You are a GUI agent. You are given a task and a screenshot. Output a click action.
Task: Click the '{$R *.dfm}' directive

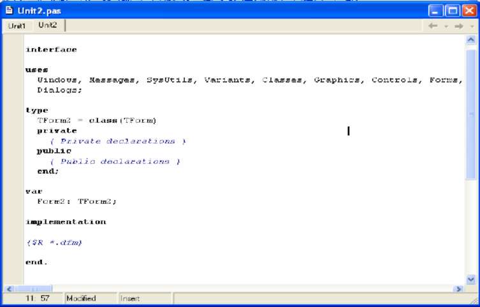(x=54, y=243)
